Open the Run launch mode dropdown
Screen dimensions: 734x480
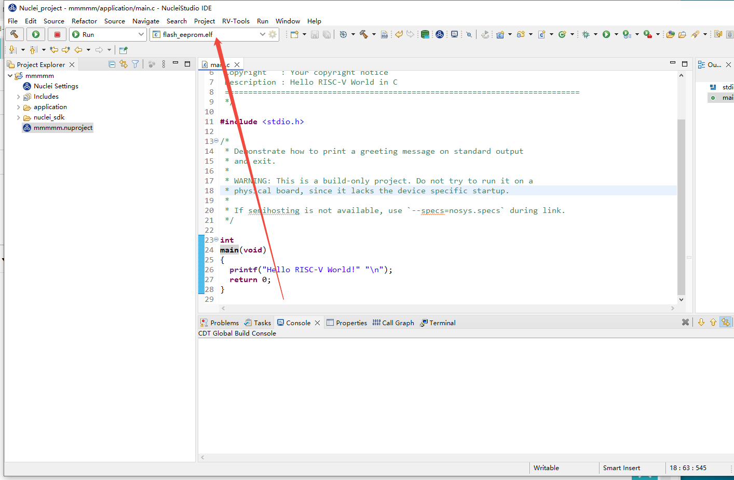coord(141,34)
